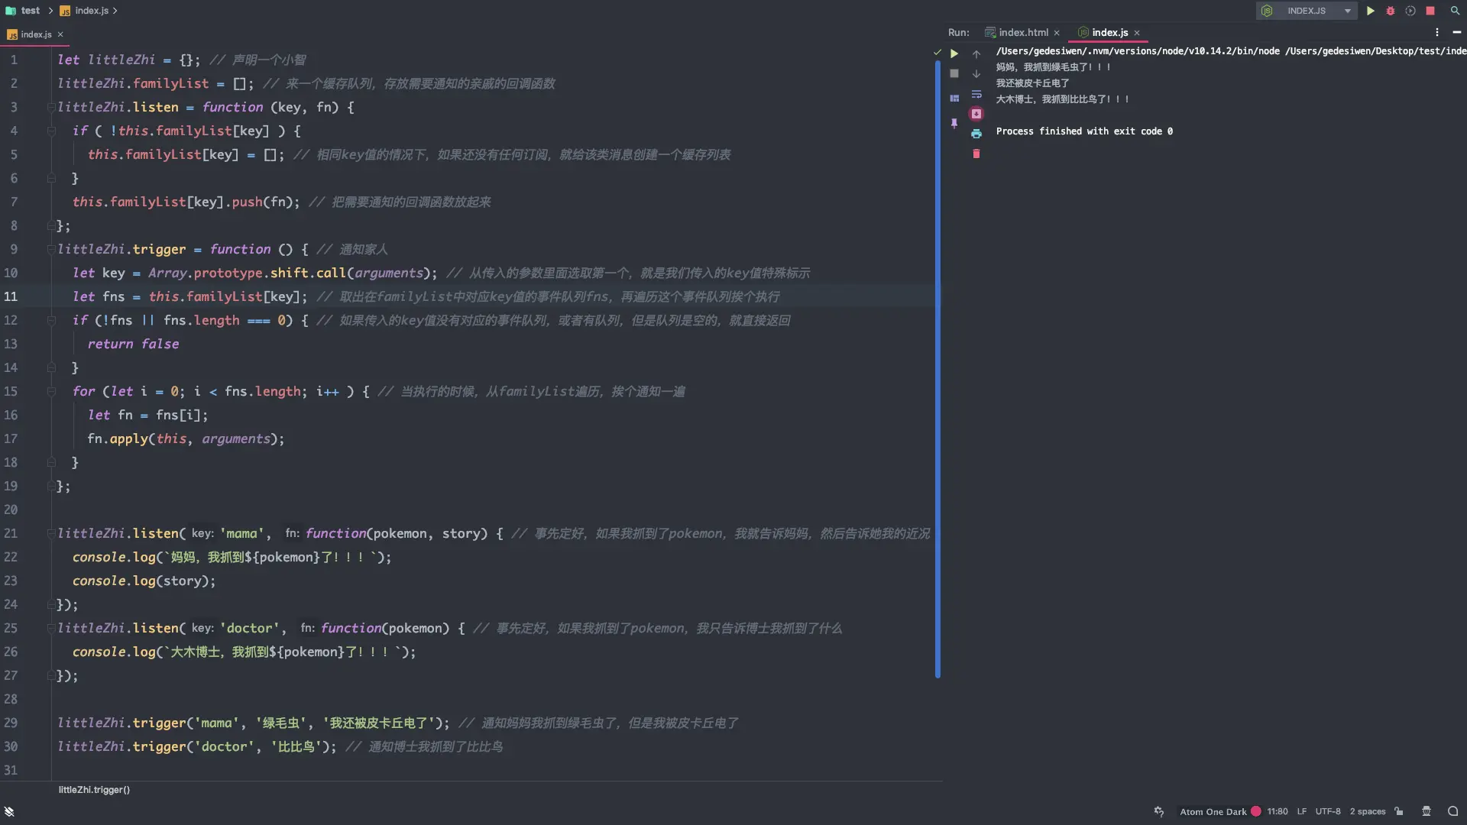
Task: Open INDEX.JS run configuration dropdown
Action: pos(1348,11)
